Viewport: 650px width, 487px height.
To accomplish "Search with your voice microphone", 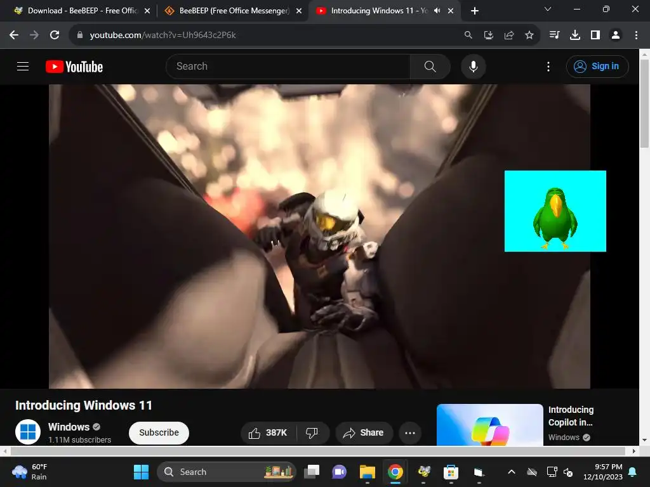I will 474,66.
